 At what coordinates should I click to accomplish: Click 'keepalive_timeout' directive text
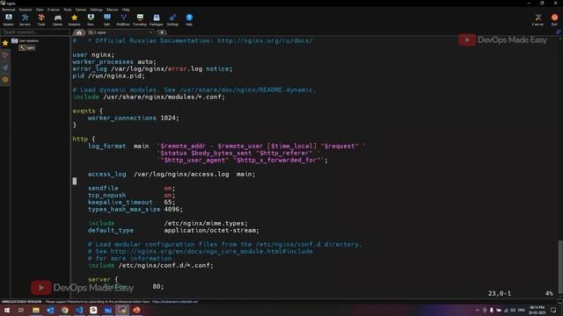(x=121, y=202)
